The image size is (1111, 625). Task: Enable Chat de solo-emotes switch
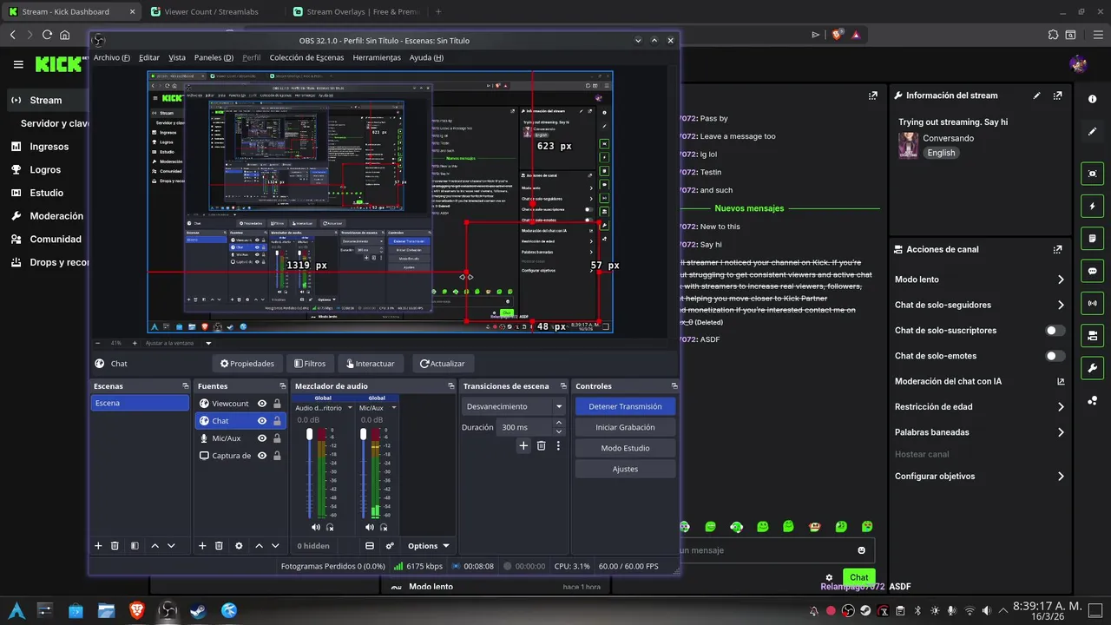click(x=1055, y=356)
